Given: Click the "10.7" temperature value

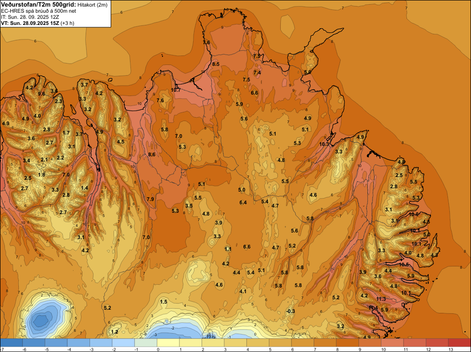Looking at the screenshot, I should pyautogui.click(x=176, y=90).
